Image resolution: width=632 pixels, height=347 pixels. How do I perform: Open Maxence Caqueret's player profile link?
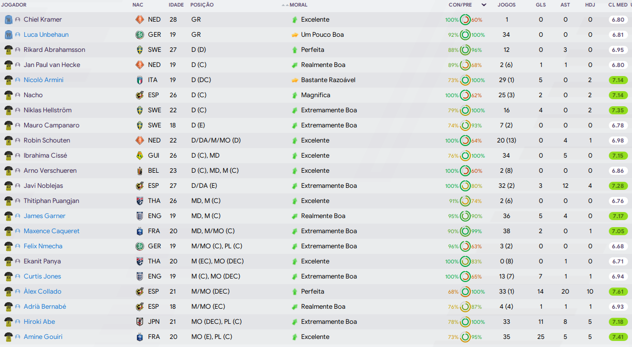click(x=51, y=231)
